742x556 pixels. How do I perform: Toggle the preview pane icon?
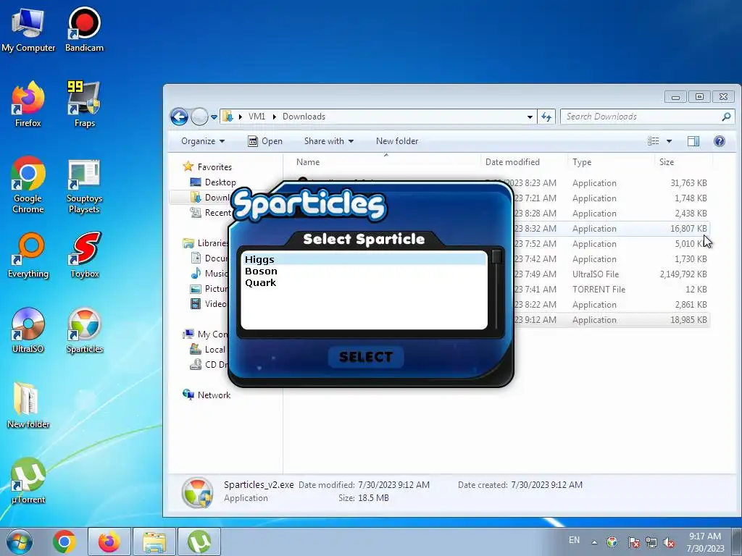pos(693,141)
